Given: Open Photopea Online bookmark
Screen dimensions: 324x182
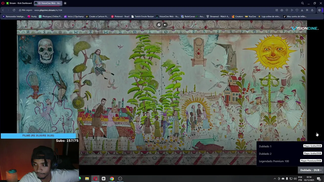Looking at the screenshot, I should pos(50,16).
